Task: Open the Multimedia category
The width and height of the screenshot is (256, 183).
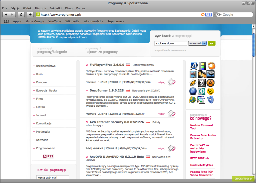Action: click(43, 132)
